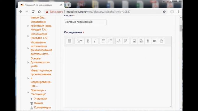Record audio with the microphone icon
The image size is (198, 111).
[x=148, y=41]
